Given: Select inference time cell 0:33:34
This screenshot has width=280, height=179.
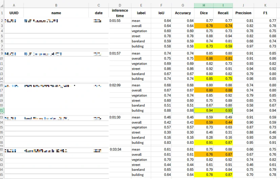Looking at the screenshot, I should pos(120,149).
